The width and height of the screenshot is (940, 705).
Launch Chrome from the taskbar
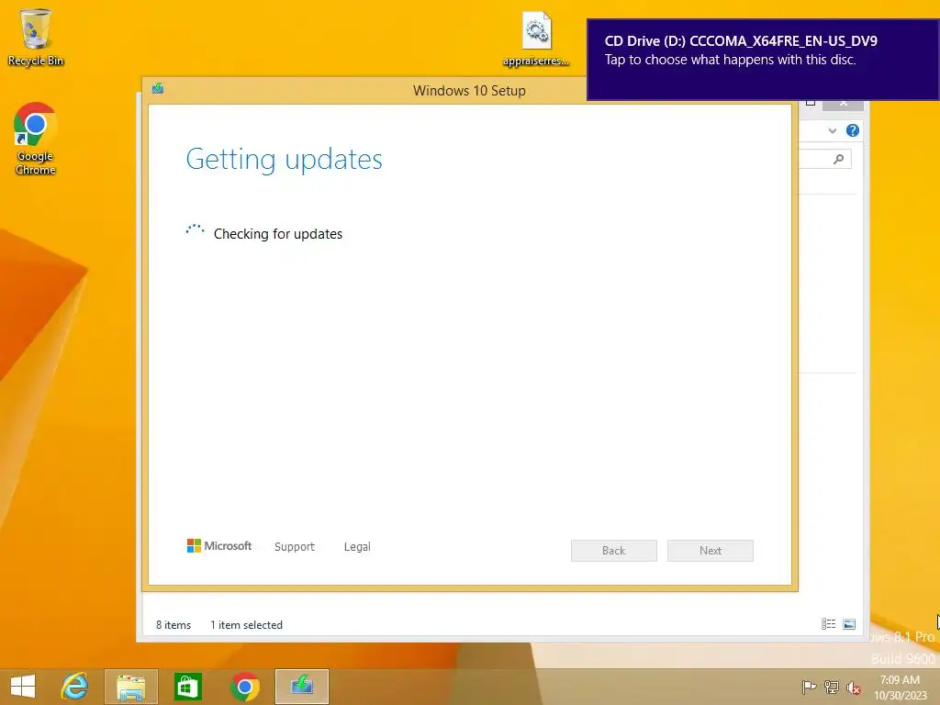click(244, 687)
